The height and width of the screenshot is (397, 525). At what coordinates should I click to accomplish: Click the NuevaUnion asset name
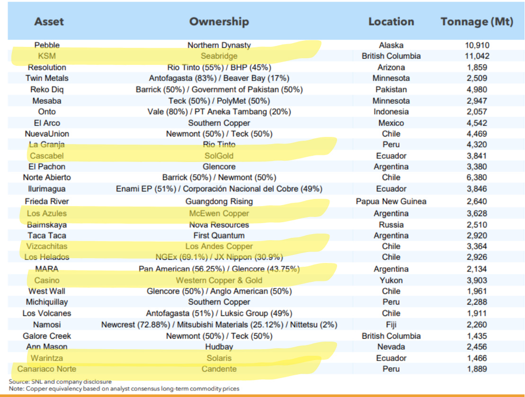tap(47, 134)
